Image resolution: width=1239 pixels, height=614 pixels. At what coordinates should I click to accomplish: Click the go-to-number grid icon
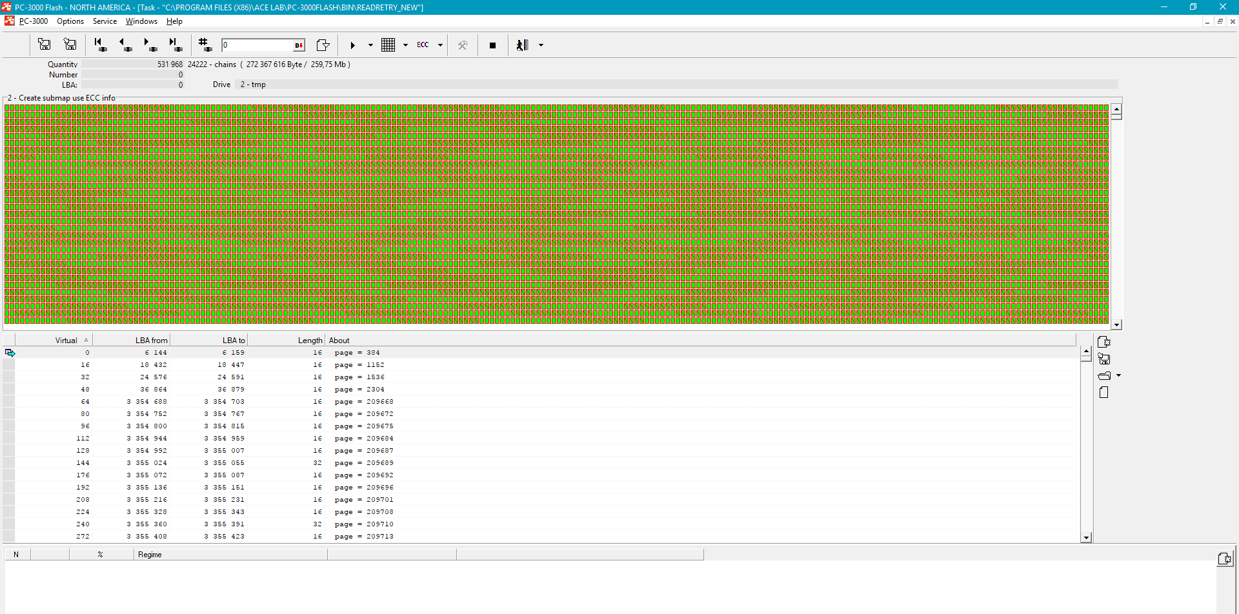pos(205,45)
